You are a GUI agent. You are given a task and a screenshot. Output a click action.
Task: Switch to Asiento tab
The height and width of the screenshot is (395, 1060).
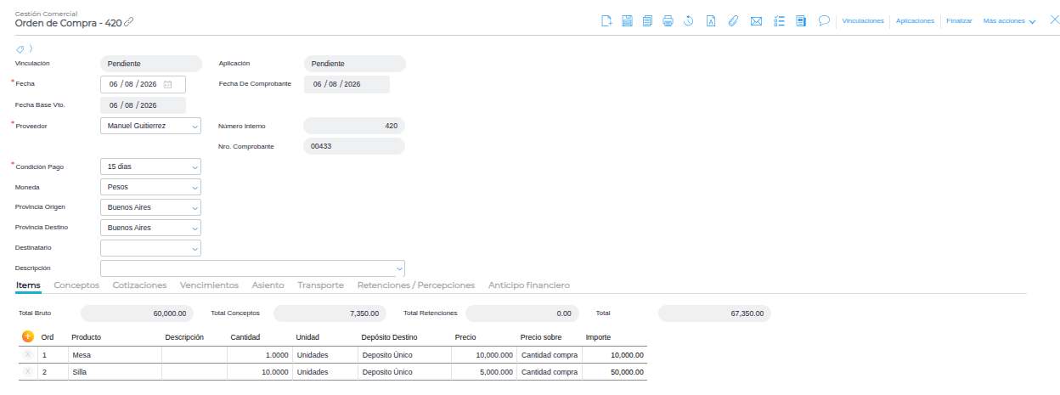pyautogui.click(x=268, y=285)
